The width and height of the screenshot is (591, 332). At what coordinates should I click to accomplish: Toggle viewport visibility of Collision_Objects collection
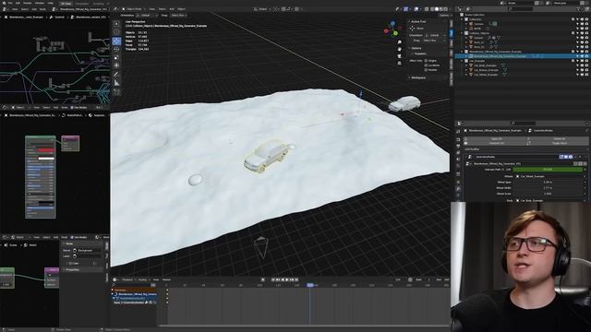[x=582, y=33]
